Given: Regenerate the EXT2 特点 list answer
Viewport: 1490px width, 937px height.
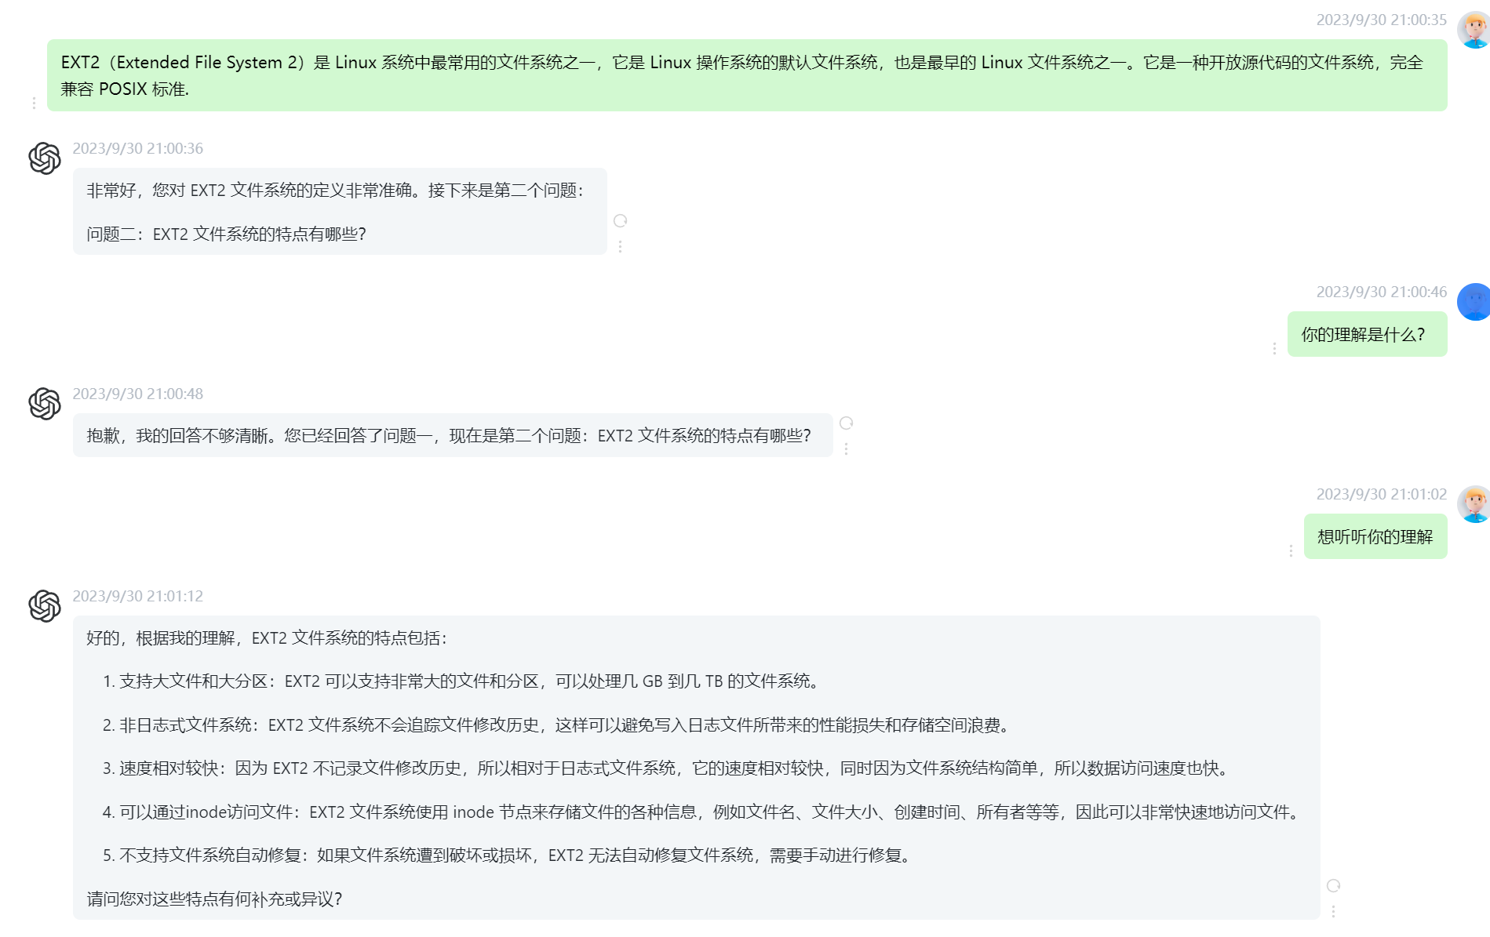Looking at the screenshot, I should [1333, 886].
